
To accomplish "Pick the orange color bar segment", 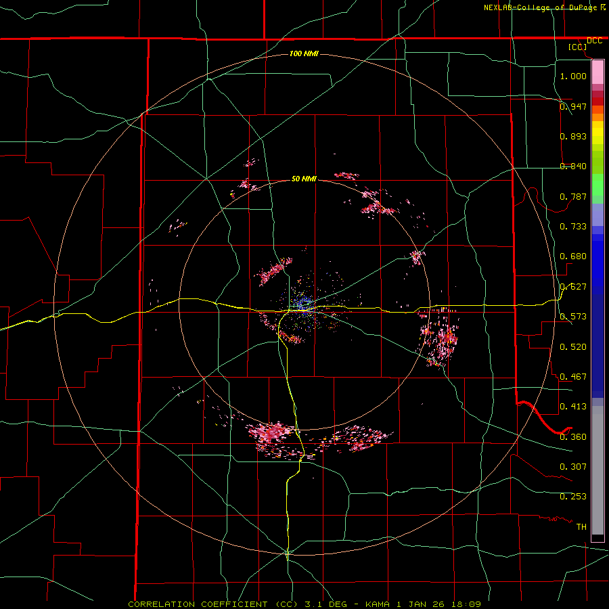I will [x=597, y=117].
